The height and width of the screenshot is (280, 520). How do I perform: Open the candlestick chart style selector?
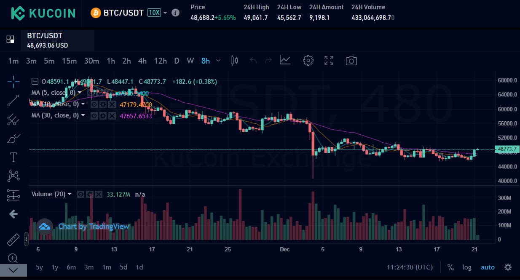(x=234, y=61)
